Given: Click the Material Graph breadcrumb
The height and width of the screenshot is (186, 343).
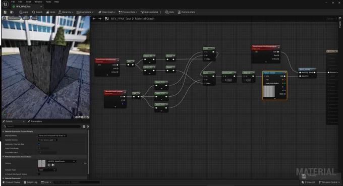Looking at the screenshot, I should point(145,19).
